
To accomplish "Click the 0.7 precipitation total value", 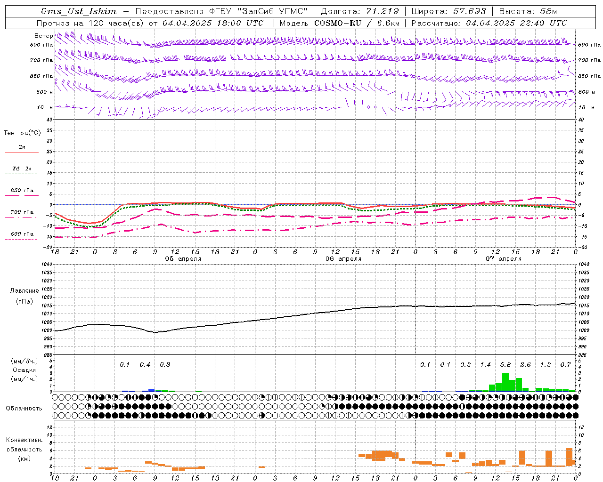I will click(x=566, y=365).
